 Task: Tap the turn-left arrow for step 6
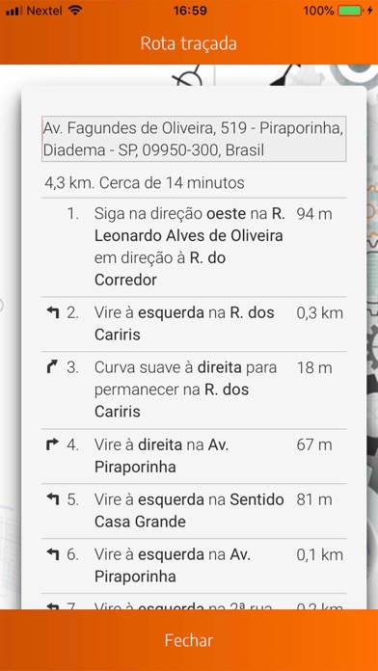53,554
